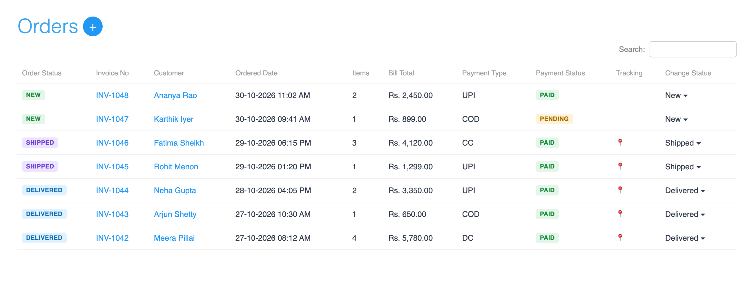754x290 pixels.
Task: Click DELIVERED badge for INV-1042
Action: (44, 238)
